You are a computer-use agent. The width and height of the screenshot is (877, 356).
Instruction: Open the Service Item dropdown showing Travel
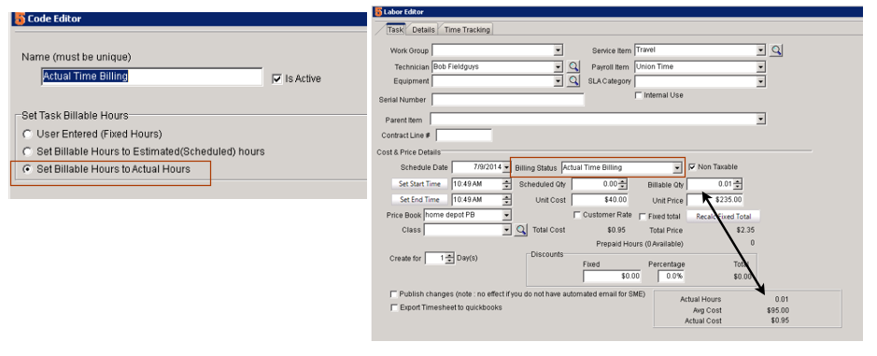click(760, 50)
